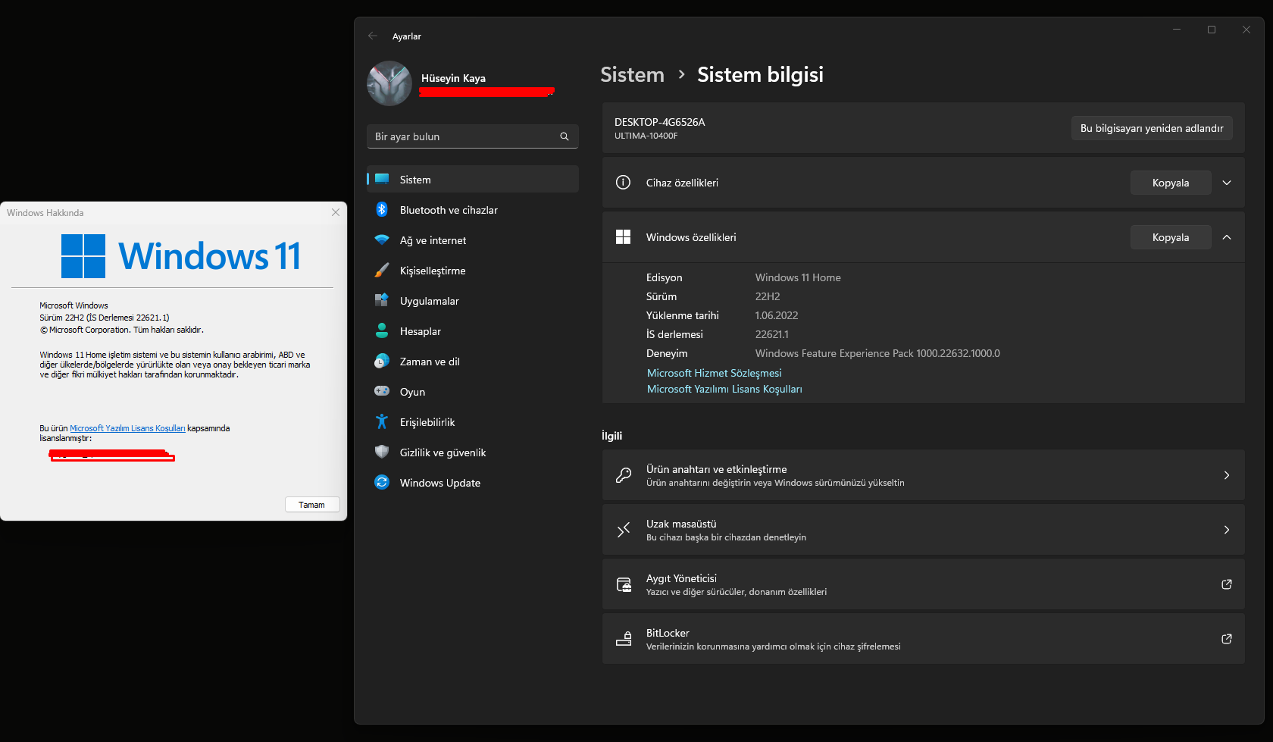Copy Windows specs with Windows özellikleri Kopyala
1273x742 pixels.
(x=1171, y=237)
